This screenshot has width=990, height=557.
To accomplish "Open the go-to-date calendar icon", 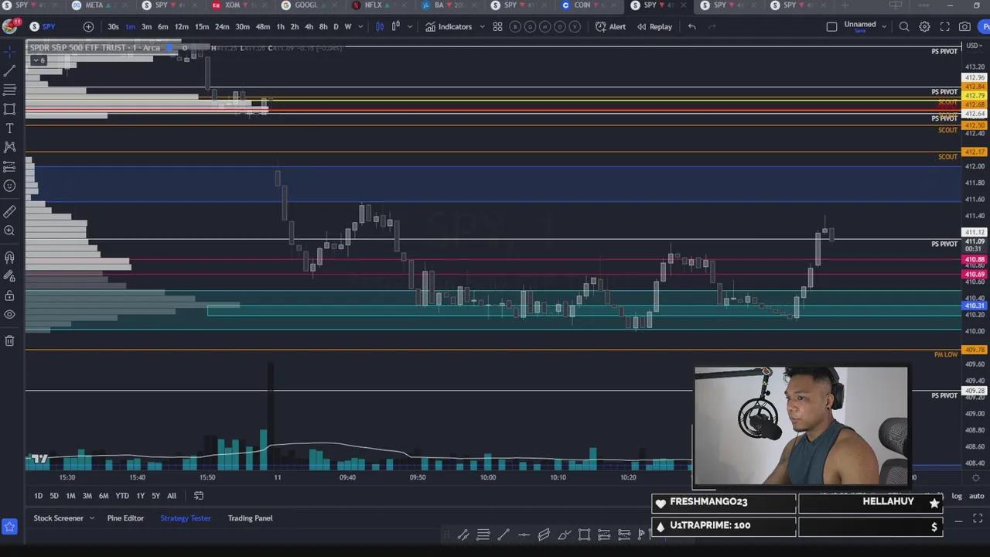I will point(199,496).
